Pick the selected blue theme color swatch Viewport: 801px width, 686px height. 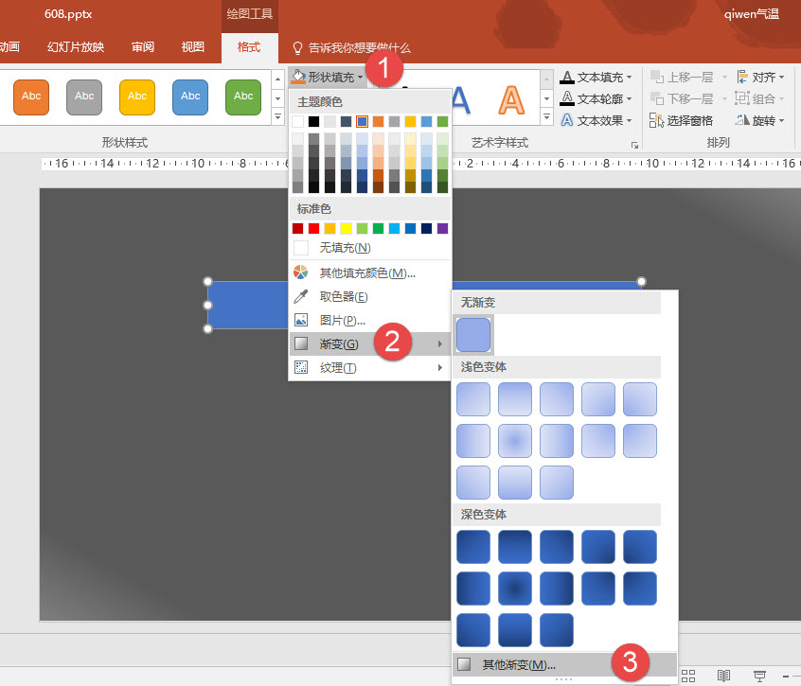click(x=363, y=121)
